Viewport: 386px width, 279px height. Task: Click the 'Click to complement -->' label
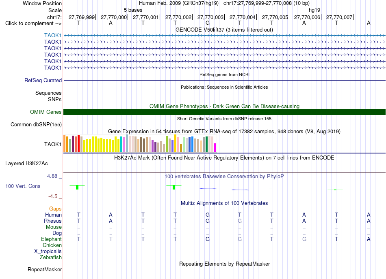coord(33,23)
